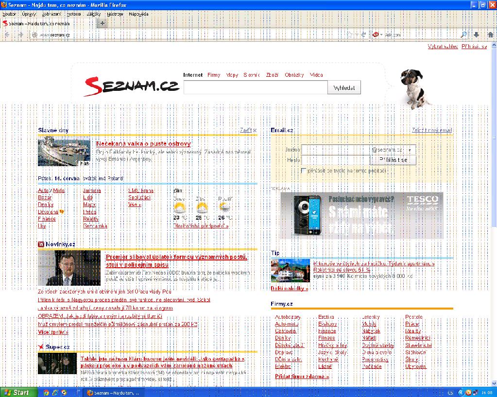The height and width of the screenshot is (397, 497).
Task: Click today's weather icon (Dnes)
Action: pyautogui.click(x=179, y=208)
